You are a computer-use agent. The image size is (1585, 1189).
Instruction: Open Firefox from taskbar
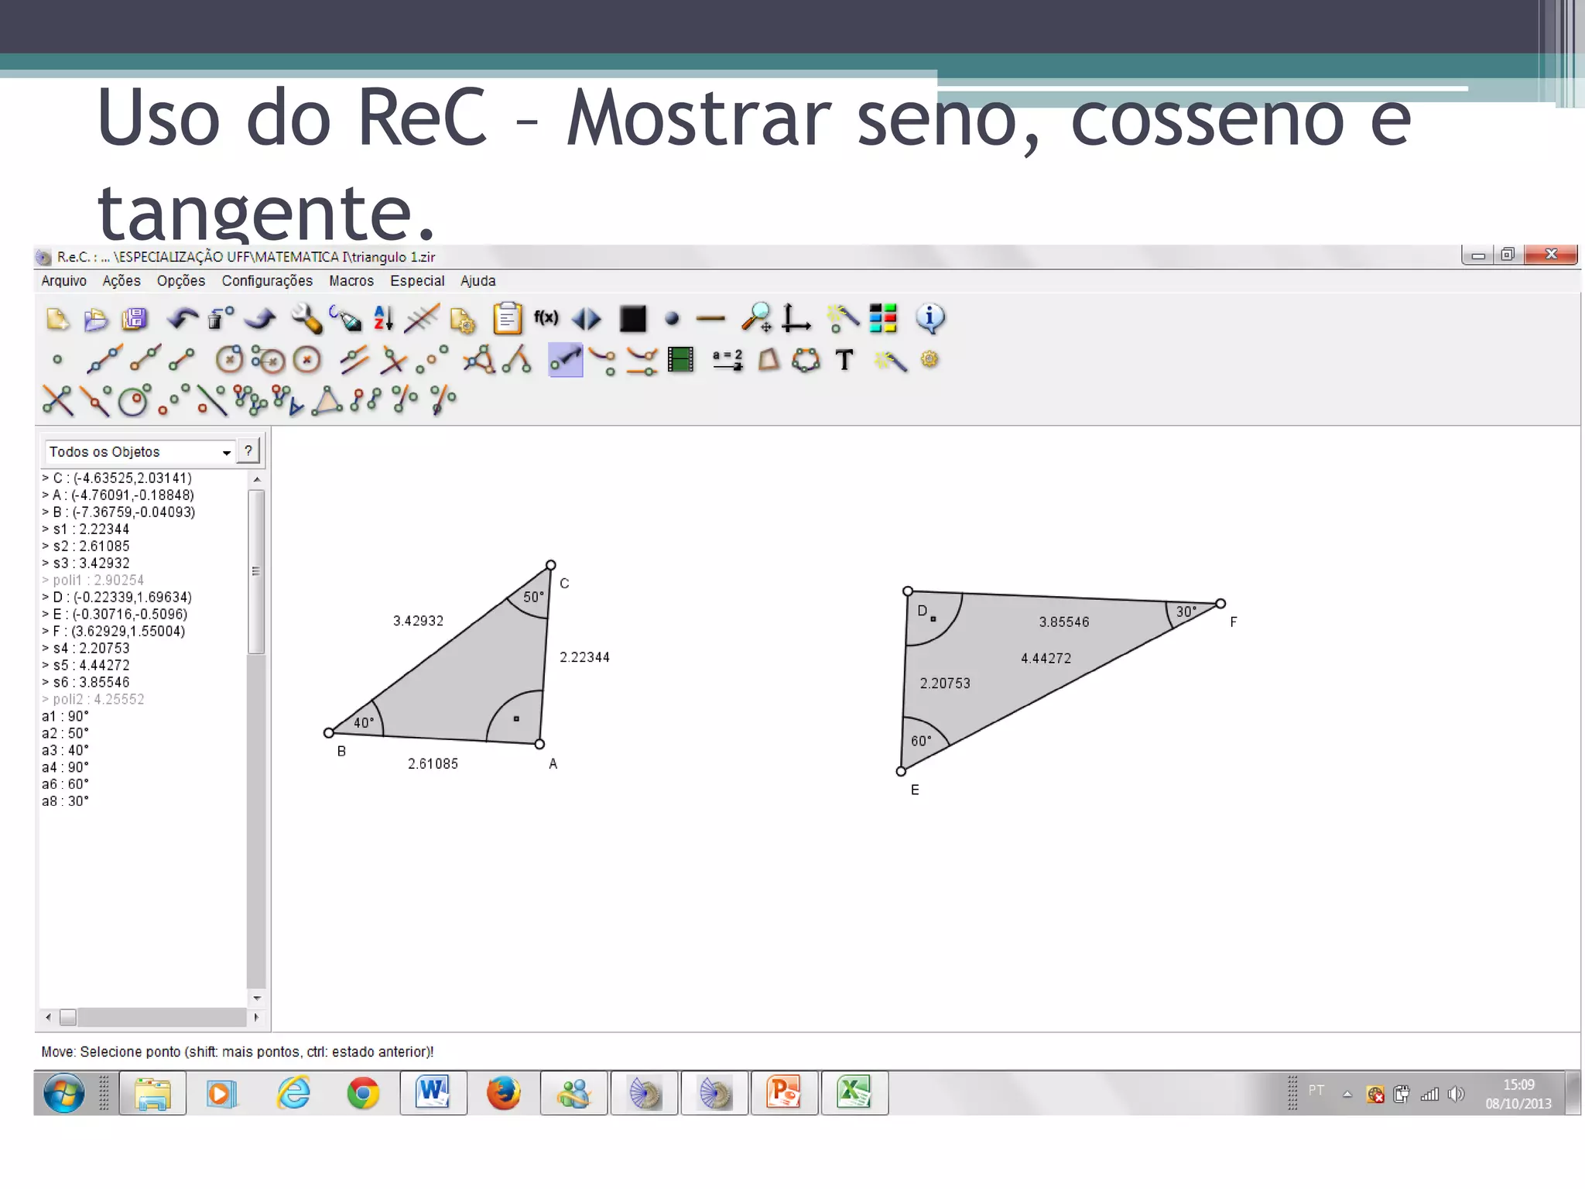(x=504, y=1093)
